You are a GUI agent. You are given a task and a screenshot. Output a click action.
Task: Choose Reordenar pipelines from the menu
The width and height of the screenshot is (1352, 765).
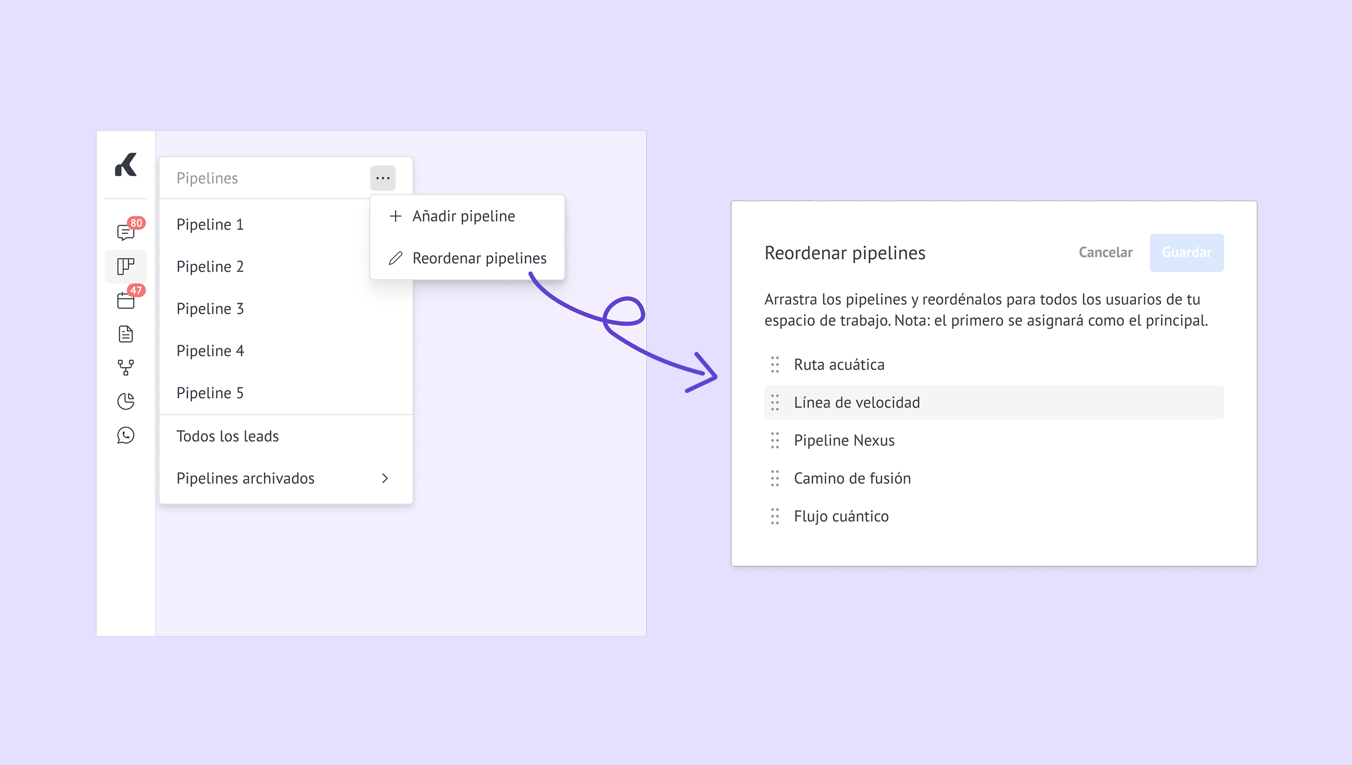point(479,258)
